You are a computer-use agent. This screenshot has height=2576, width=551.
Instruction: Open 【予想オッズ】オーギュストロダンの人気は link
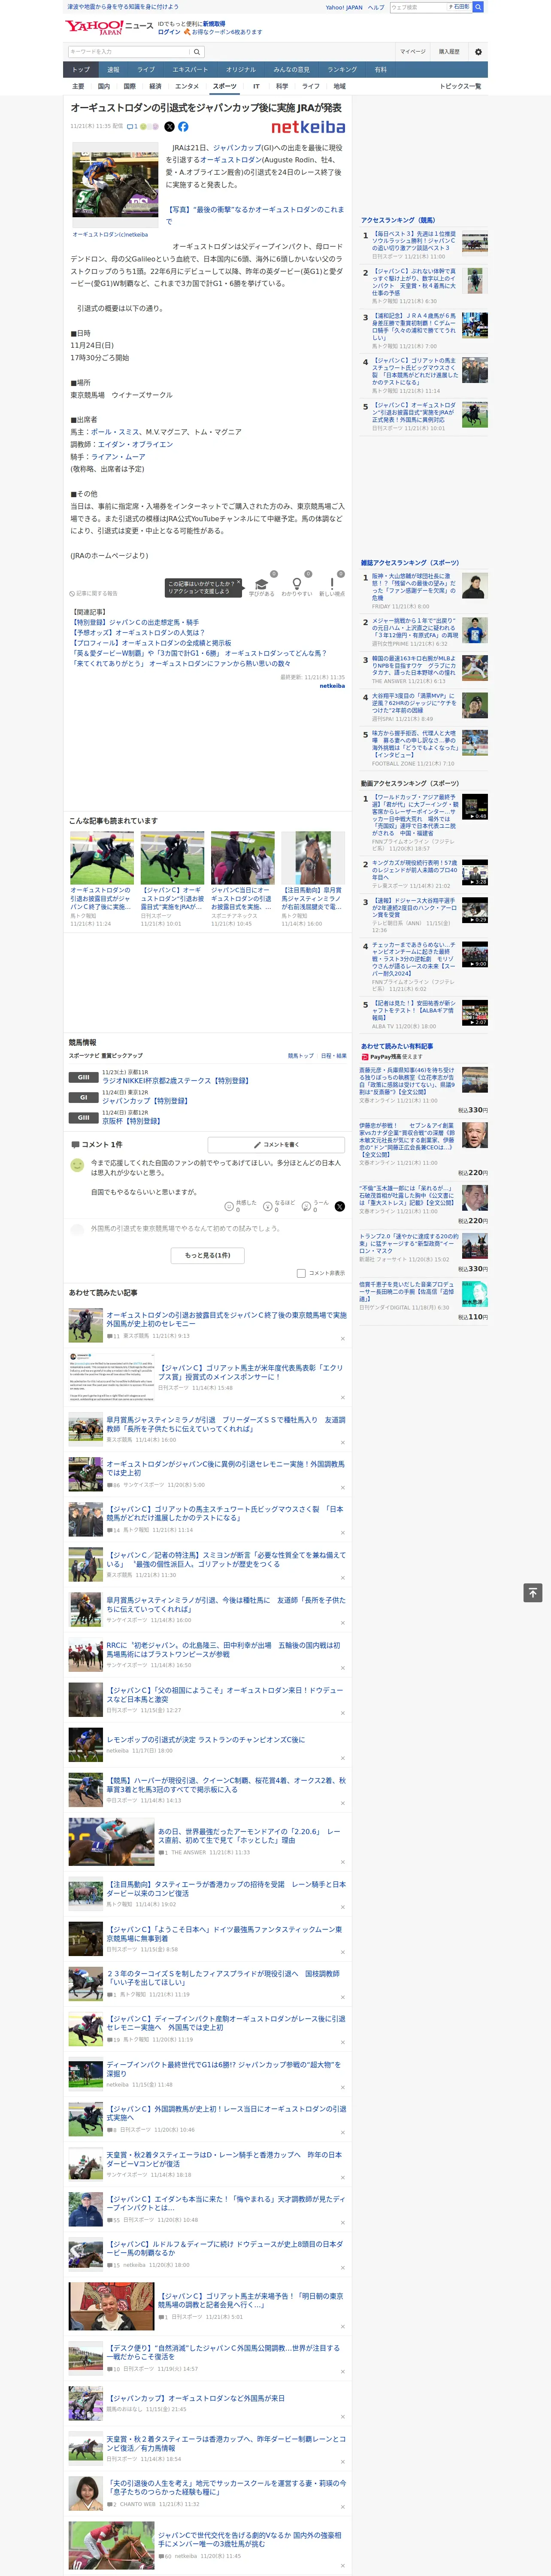coord(138,632)
